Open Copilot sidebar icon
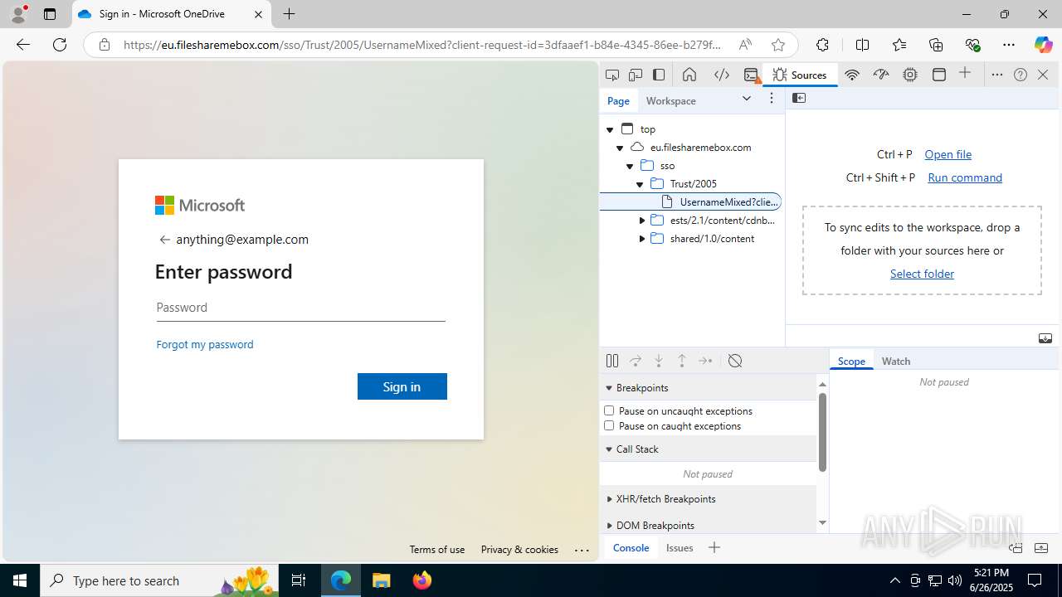This screenshot has width=1062, height=597. tap(1043, 45)
